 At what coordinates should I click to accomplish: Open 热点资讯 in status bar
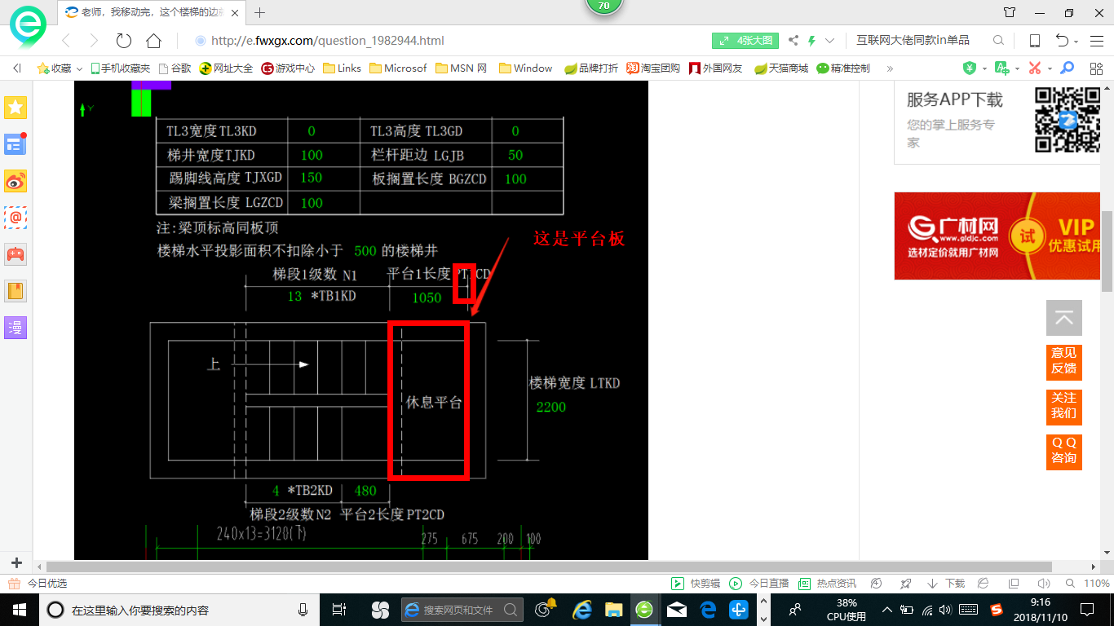click(828, 584)
